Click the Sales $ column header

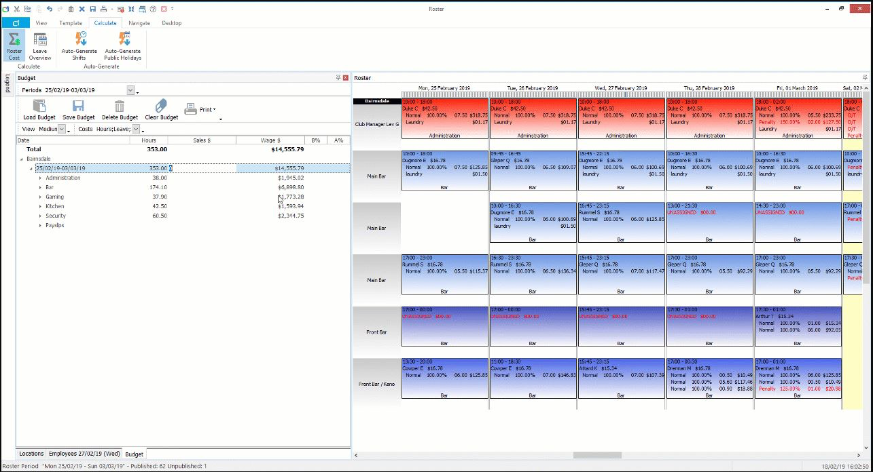(x=202, y=140)
